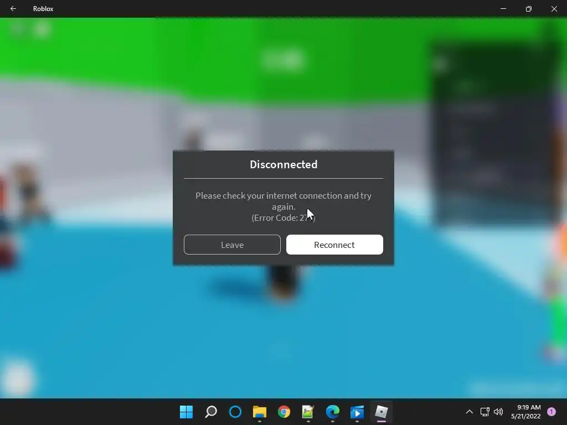Click the Reconnect button
Screen dimensions: 567x425
[334, 245]
